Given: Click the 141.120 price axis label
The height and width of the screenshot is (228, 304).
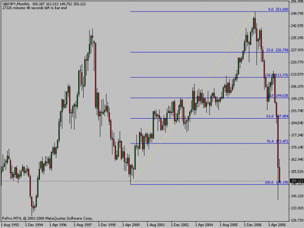Looking at the screenshot, I should point(297,196).
